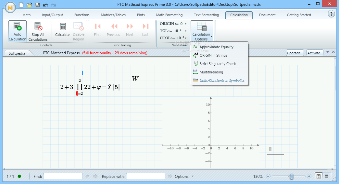Click the Upgrade... button
Viewport: 339px width, 184px height.
click(x=295, y=53)
